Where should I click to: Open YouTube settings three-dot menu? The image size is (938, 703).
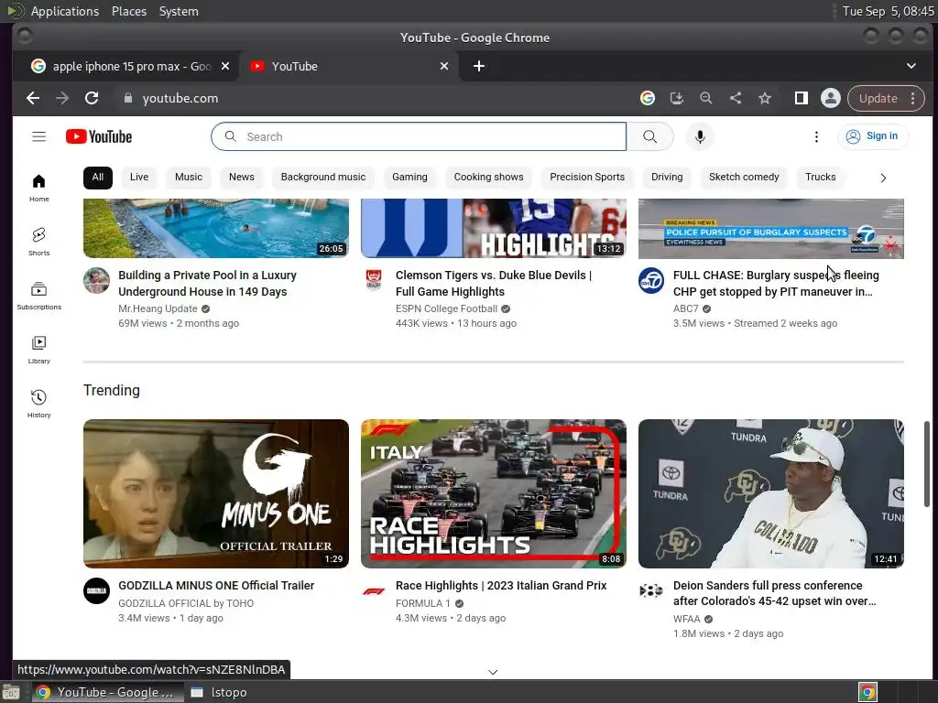[816, 137]
